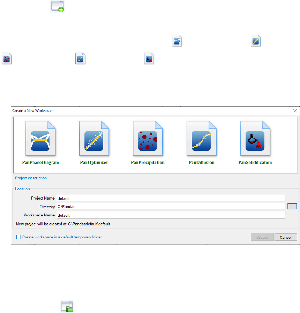Viewport: 300px width, 313px height.
Task: Click the Directory path field
Action: [x=171, y=207]
